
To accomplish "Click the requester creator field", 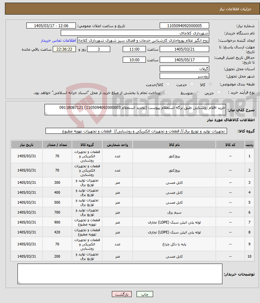I will [143, 40].
